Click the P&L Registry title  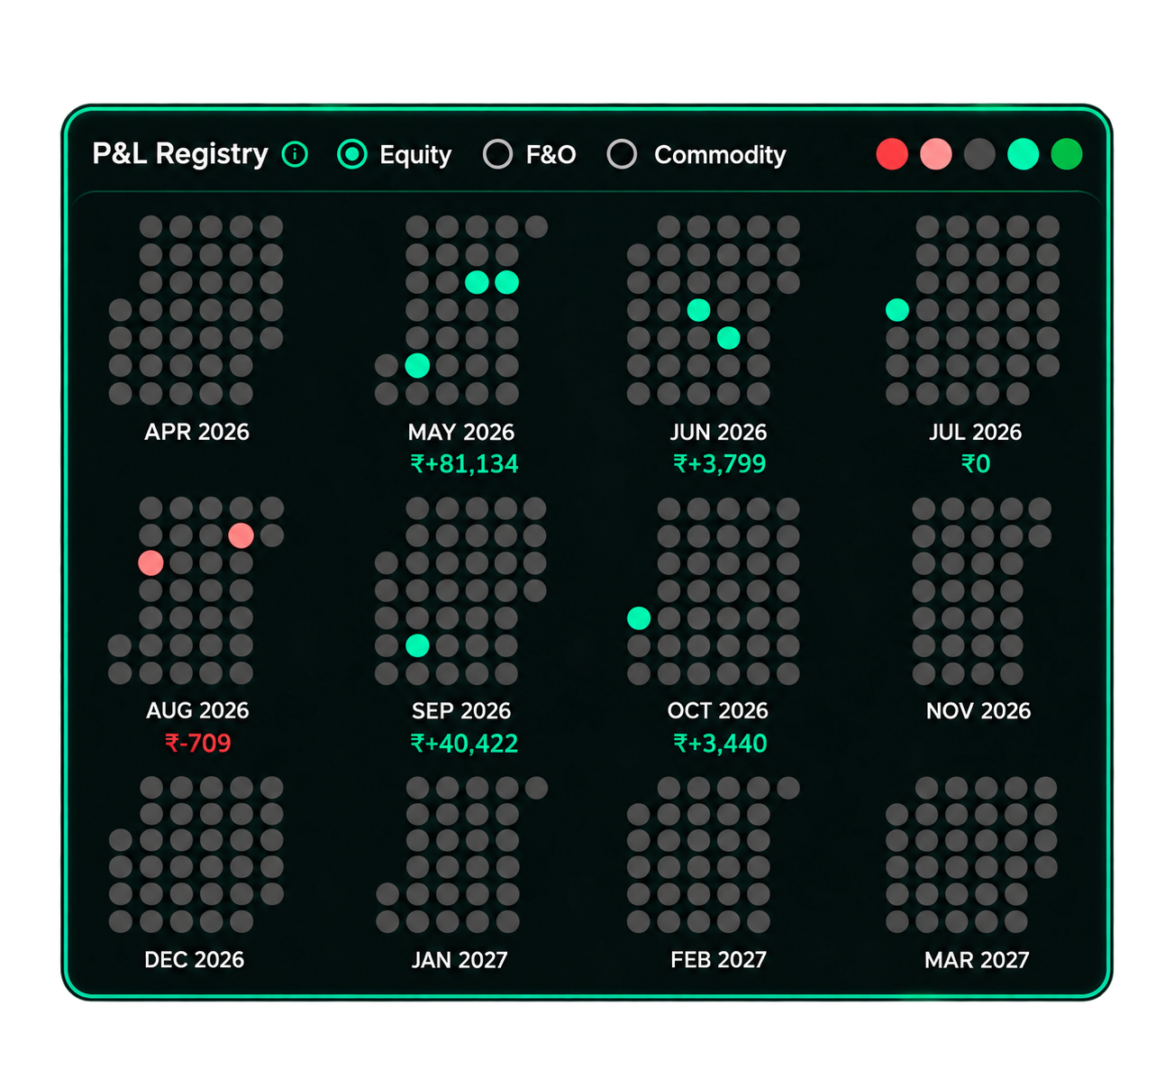coord(180,154)
